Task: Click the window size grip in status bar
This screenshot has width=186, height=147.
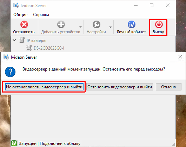Action: click(173, 145)
